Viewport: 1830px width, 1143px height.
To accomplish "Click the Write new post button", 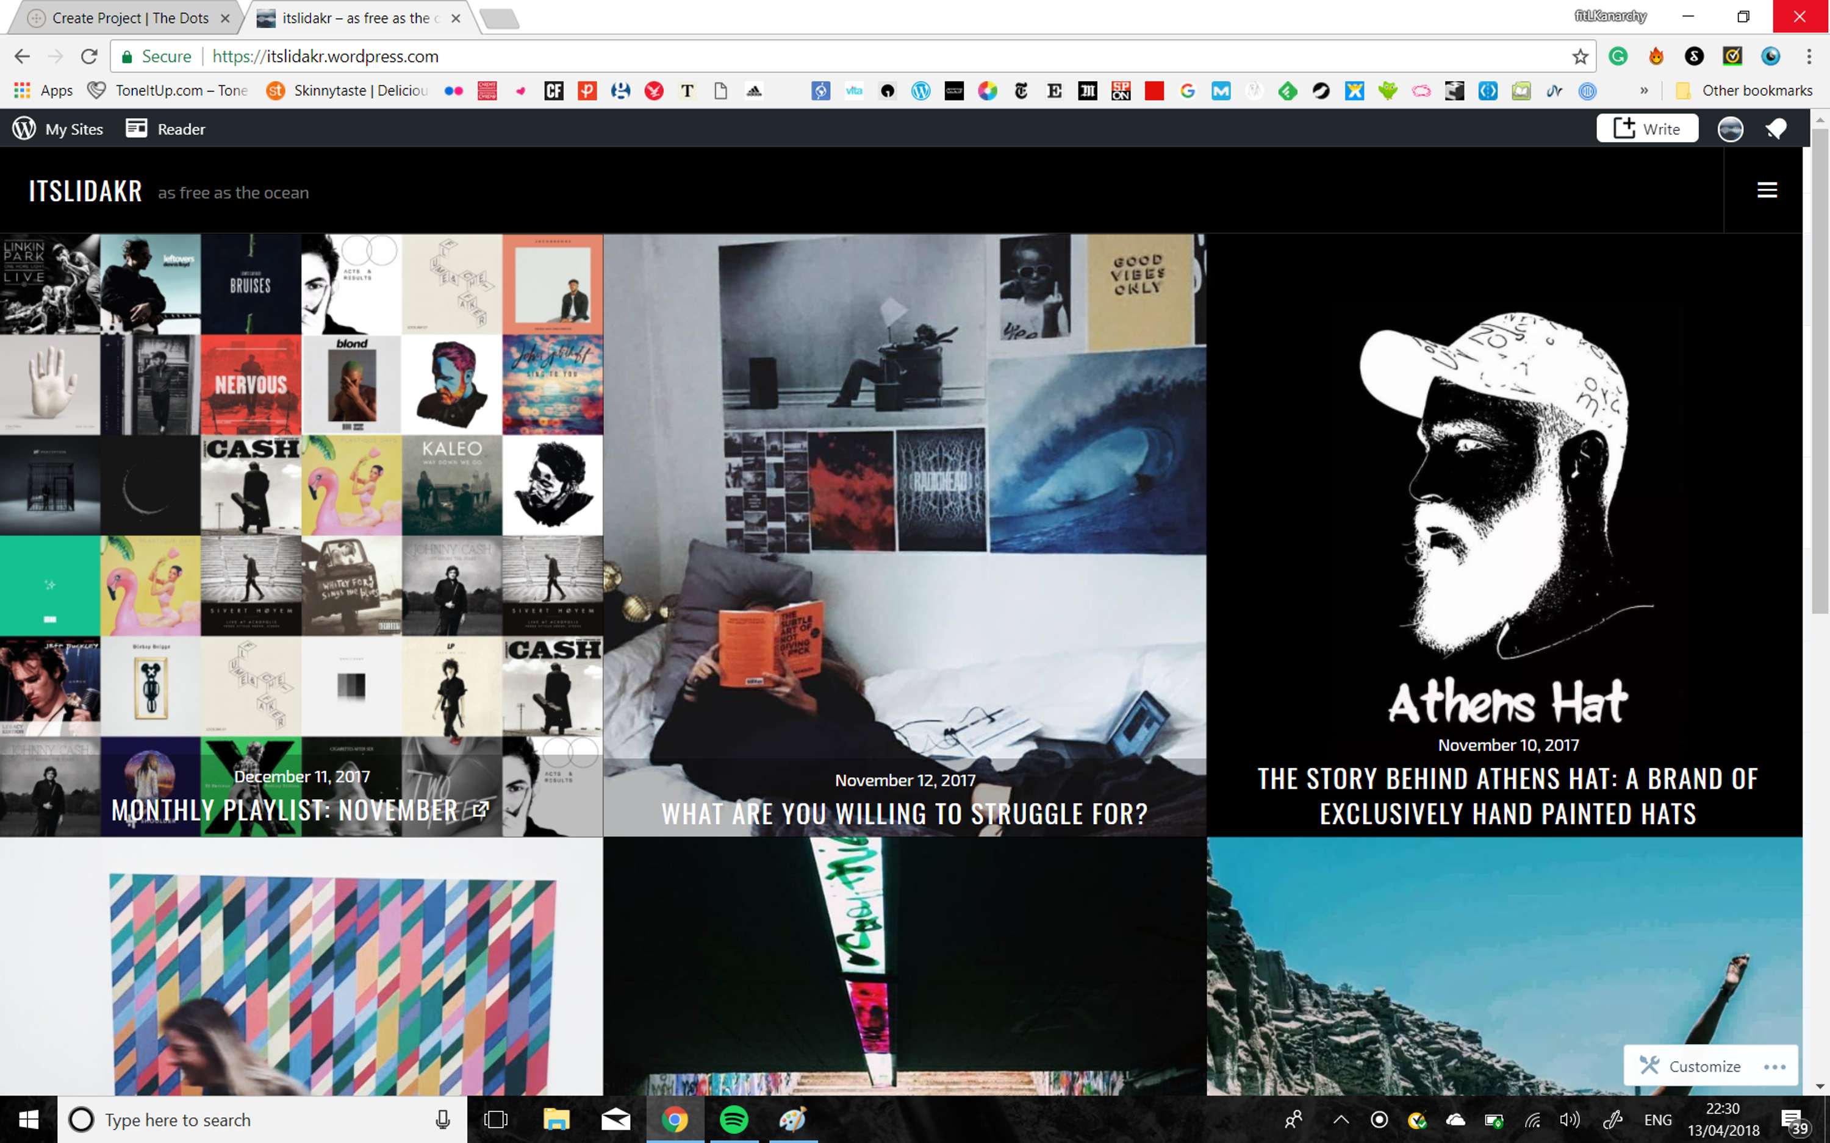I will [x=1647, y=129].
